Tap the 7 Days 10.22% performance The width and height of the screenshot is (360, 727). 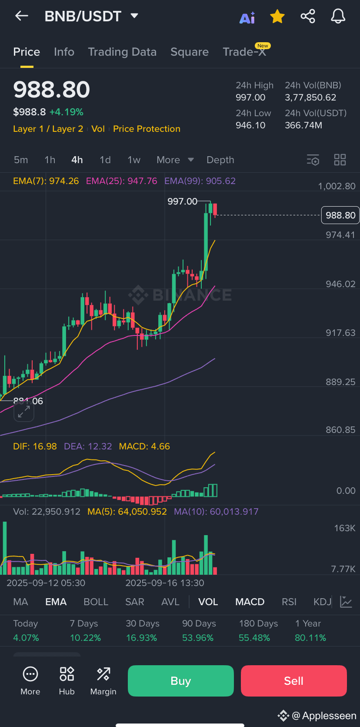click(85, 630)
